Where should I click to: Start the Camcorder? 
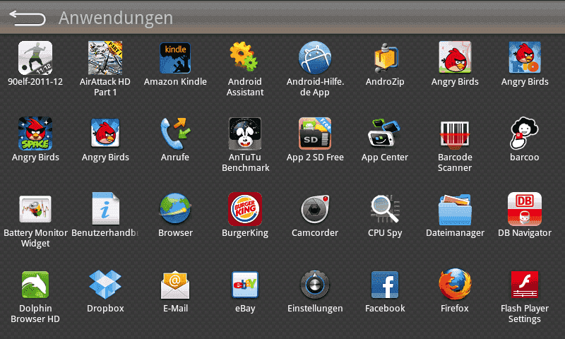pyautogui.click(x=315, y=209)
